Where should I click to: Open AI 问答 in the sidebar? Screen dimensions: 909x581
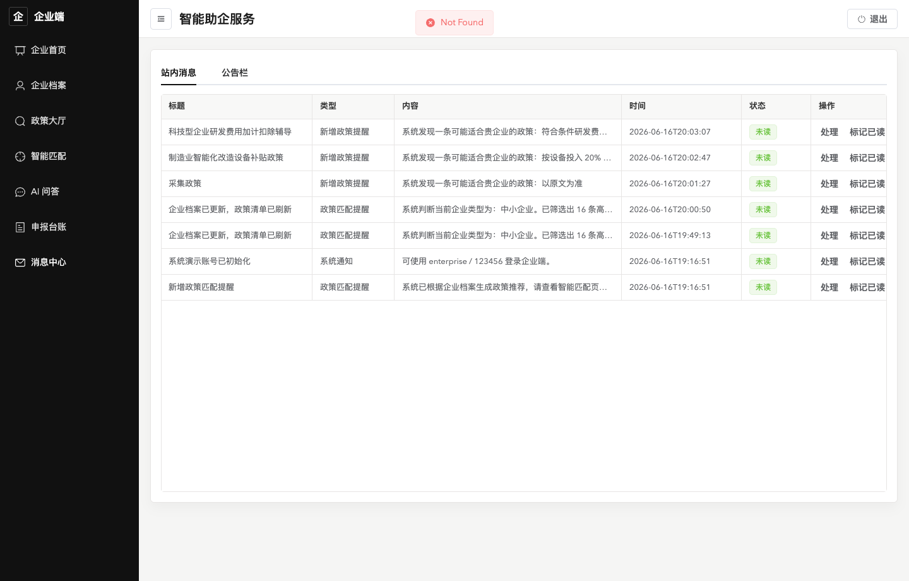[x=69, y=191]
